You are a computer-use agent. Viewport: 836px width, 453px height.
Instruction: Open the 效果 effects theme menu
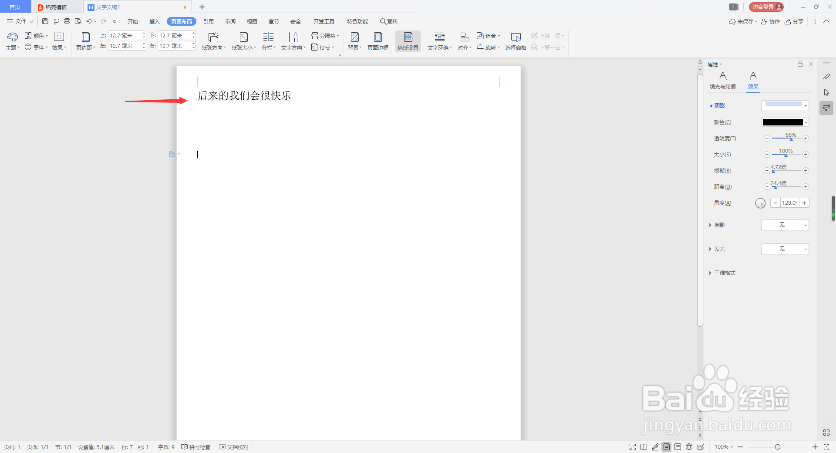click(x=59, y=41)
